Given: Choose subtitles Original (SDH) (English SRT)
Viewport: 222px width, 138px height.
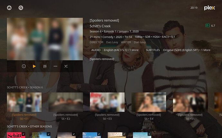Looking at the screenshot, I should [187, 50].
